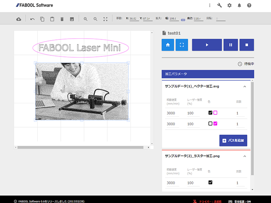This screenshot has width=271, height=203.
Task: Click the driver disconnected status icon
Action: (x=195, y=201)
